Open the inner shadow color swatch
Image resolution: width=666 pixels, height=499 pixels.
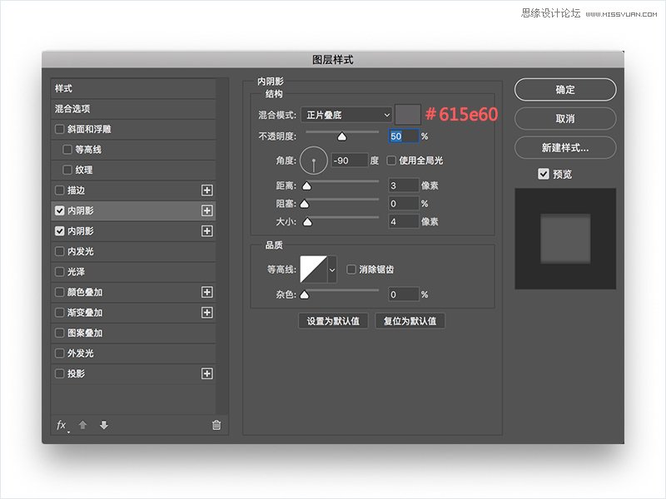[x=408, y=115]
